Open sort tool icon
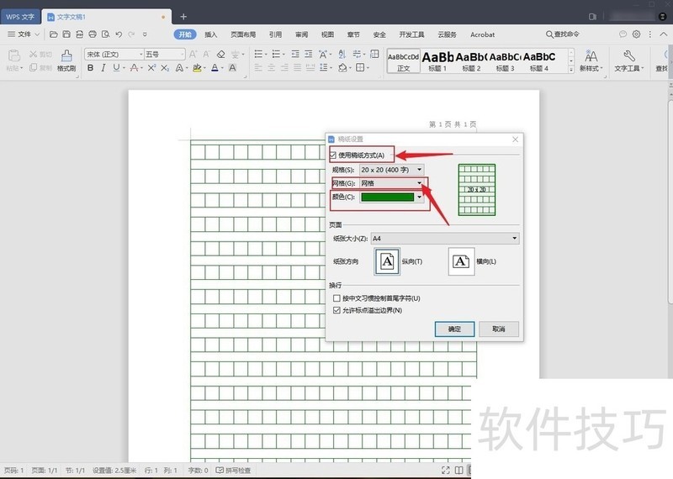Image resolution: width=673 pixels, height=479 pixels. 342,54
